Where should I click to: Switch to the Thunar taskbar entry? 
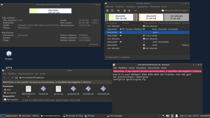[95, 116]
